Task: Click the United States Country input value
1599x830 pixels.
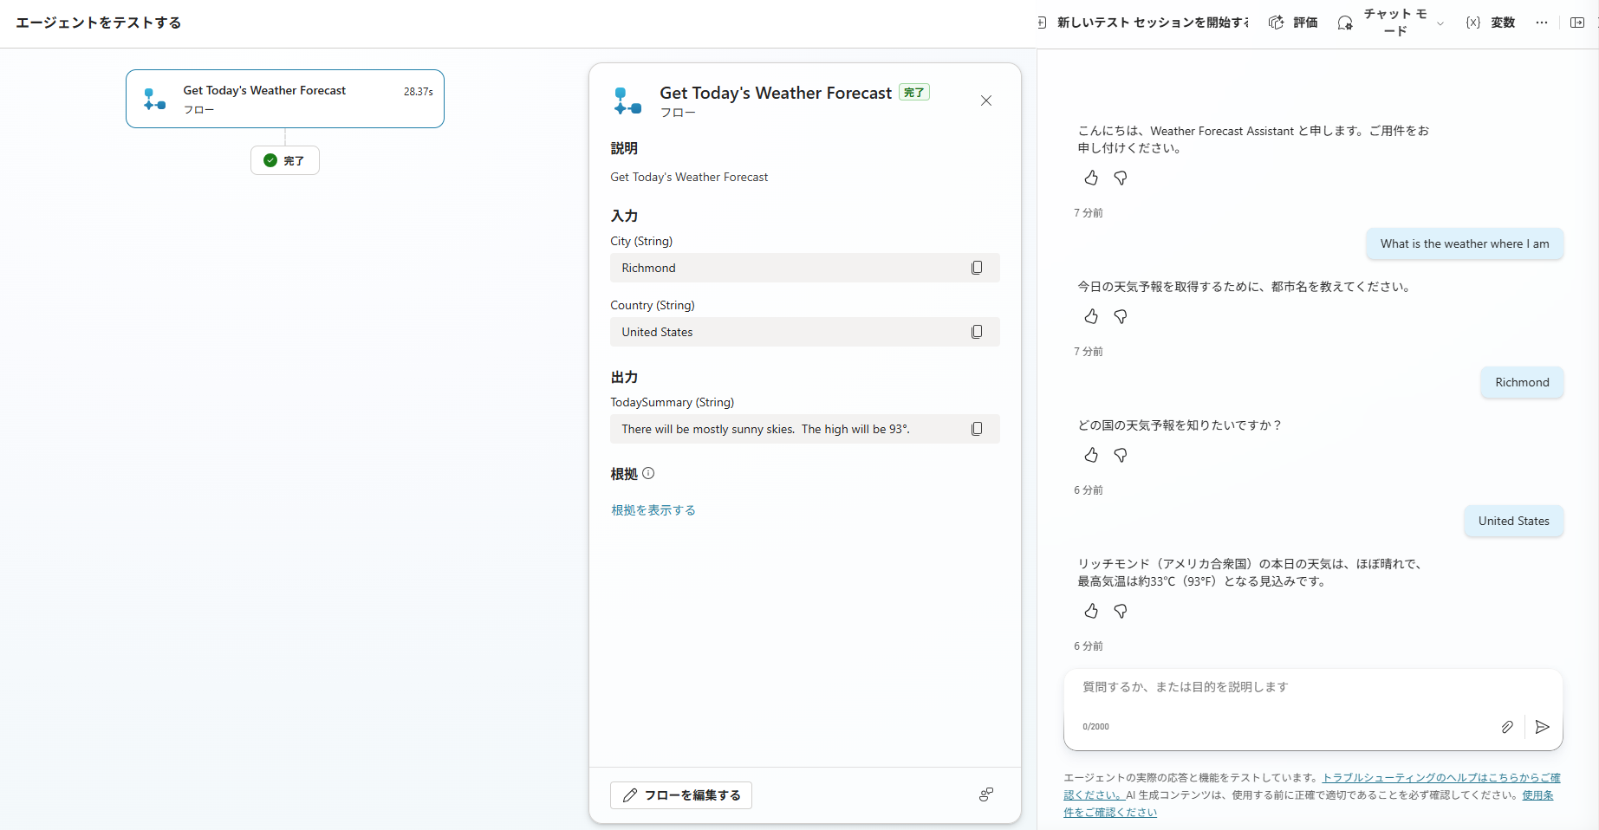Action: pyautogui.click(x=657, y=332)
